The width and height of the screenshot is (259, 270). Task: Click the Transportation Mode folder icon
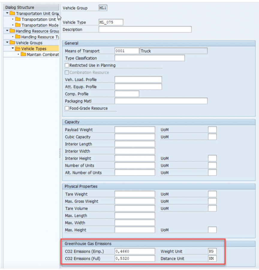click(x=18, y=25)
